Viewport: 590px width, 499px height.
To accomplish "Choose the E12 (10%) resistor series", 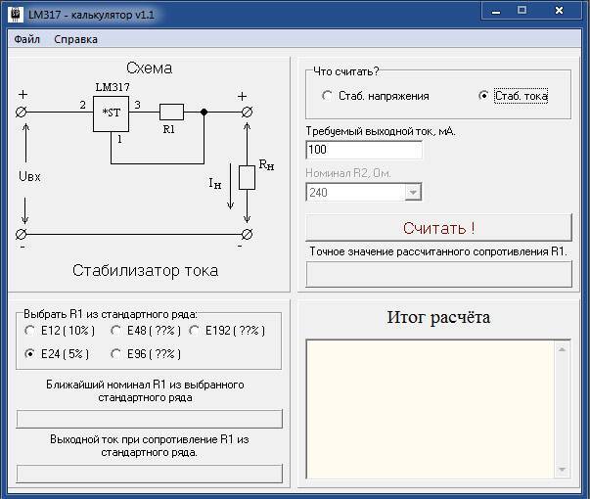I will 30,331.
